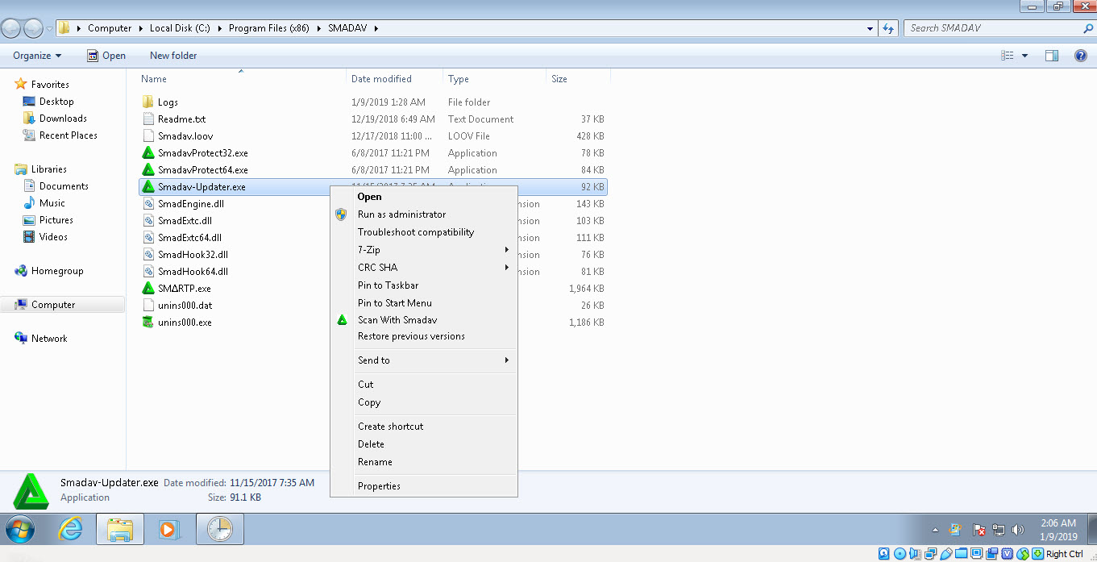Choose Delete from the context menu
This screenshot has height=562, width=1097.
tap(424, 444)
